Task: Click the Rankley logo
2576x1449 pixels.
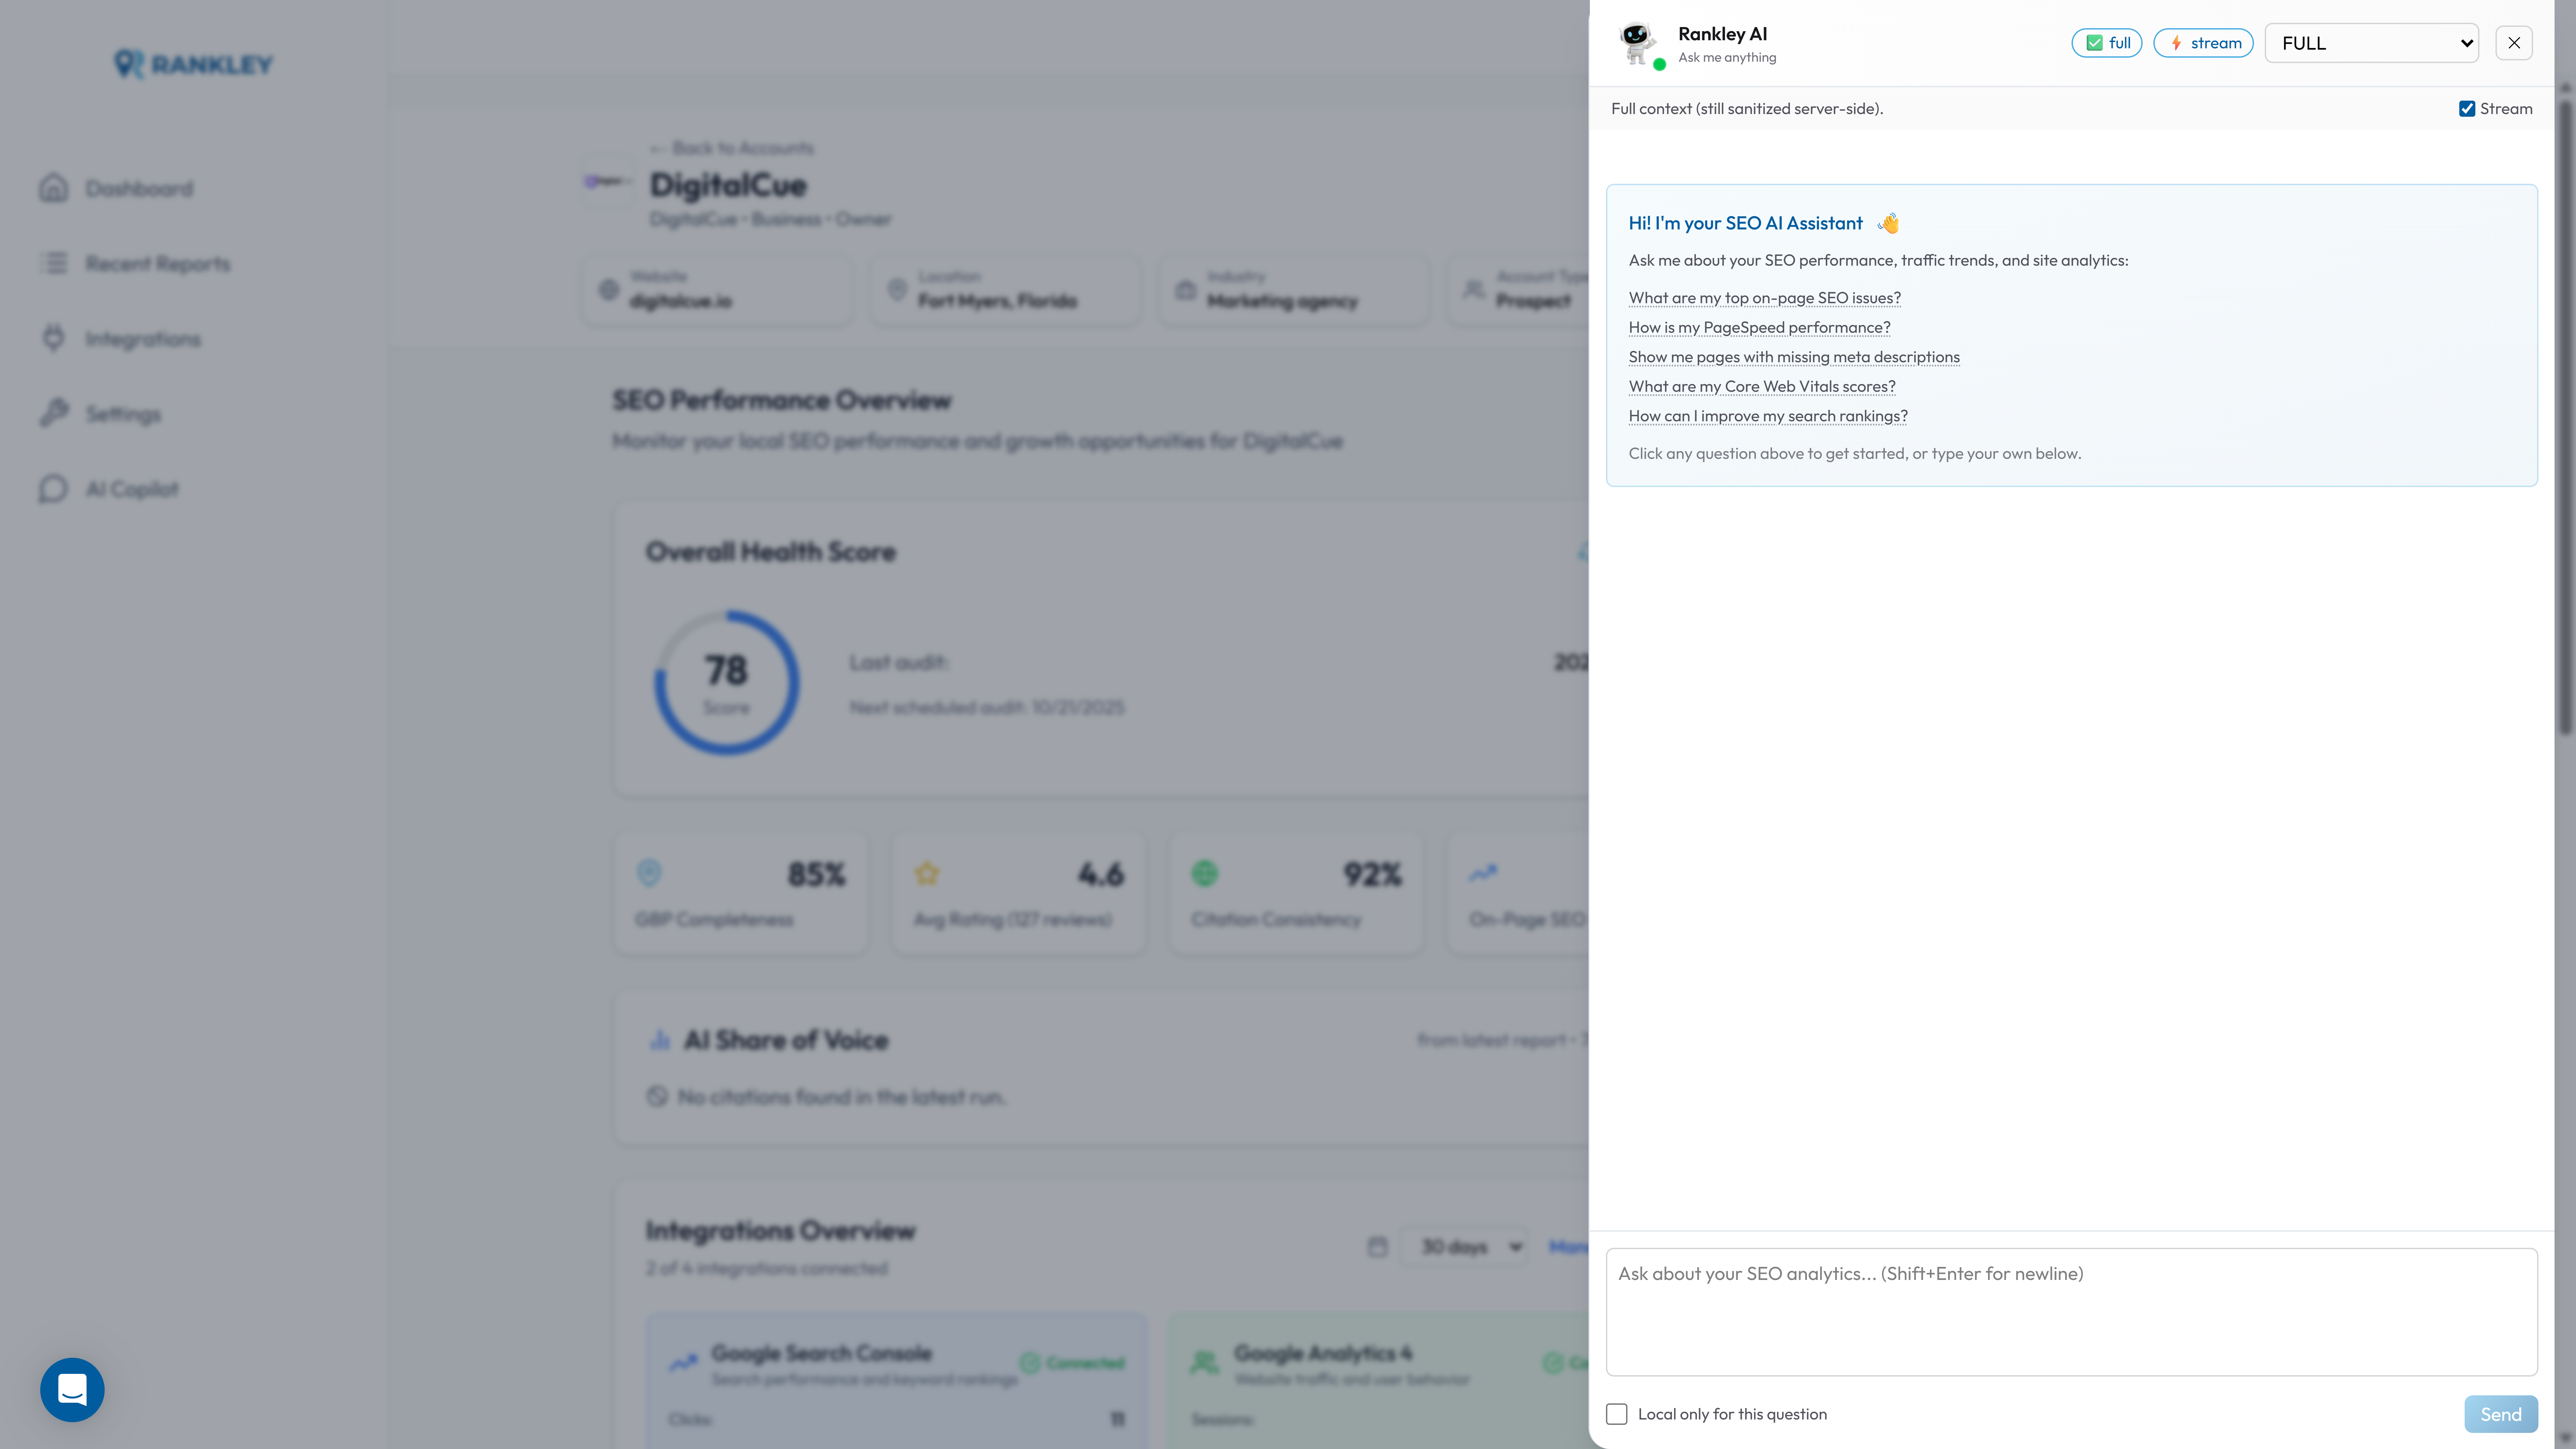Action: (x=193, y=64)
